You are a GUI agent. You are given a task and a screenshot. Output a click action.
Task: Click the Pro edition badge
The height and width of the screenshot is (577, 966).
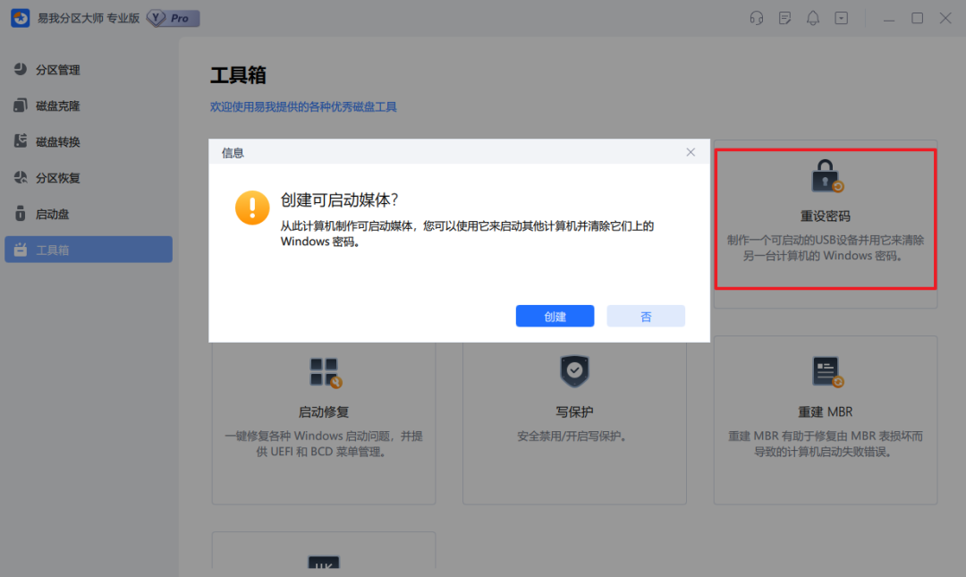tap(174, 18)
